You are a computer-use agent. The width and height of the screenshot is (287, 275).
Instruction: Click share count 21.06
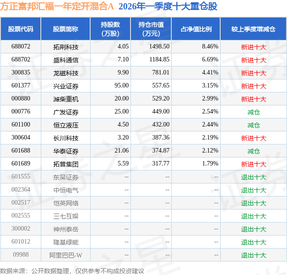pos(122,150)
